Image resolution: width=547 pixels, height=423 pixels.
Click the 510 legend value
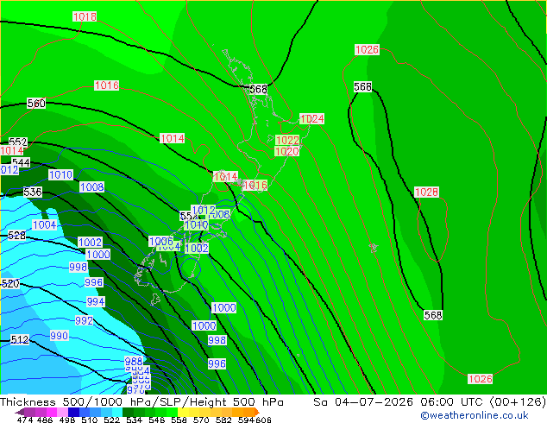pyautogui.click(x=90, y=420)
